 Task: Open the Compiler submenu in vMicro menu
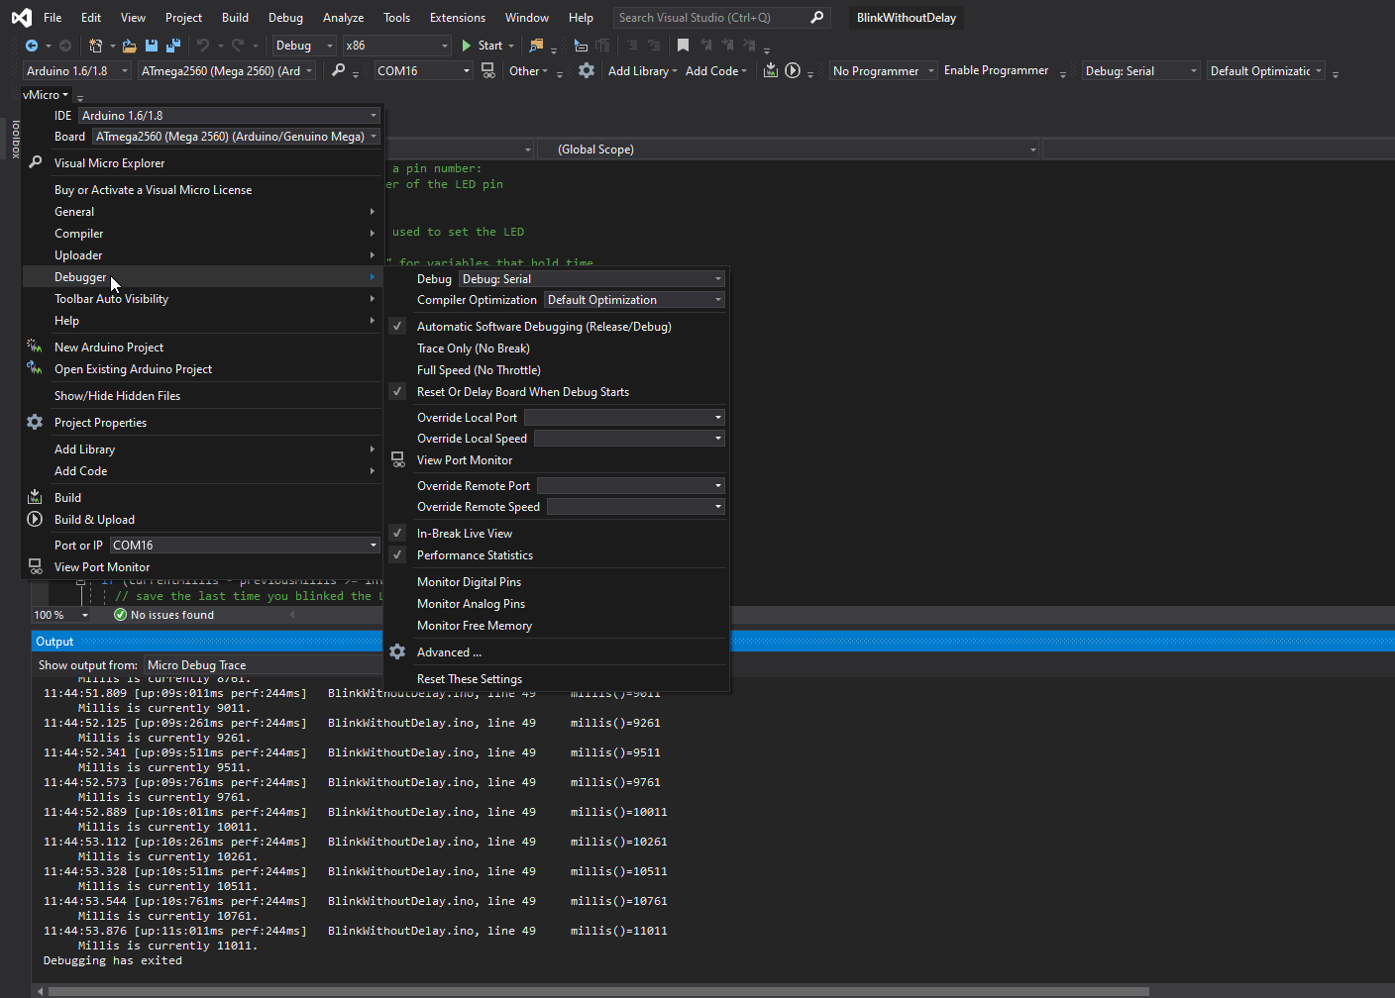pyautogui.click(x=202, y=234)
